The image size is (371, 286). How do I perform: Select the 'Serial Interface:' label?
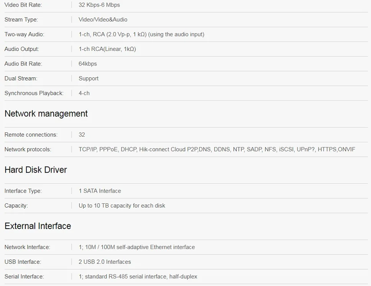coord(24,276)
